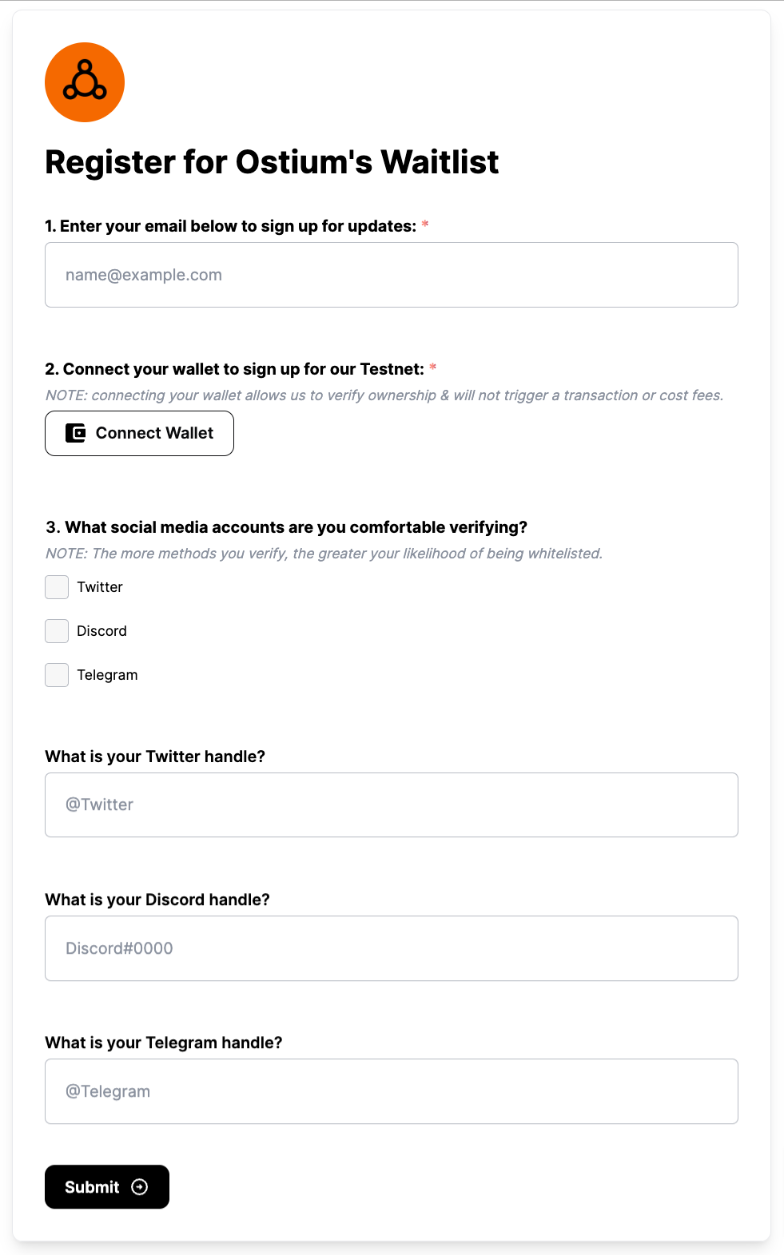Screen dimensions: 784x1255
Task: Click the "What is your Twitter handle?" label
Action: pyautogui.click(x=155, y=757)
